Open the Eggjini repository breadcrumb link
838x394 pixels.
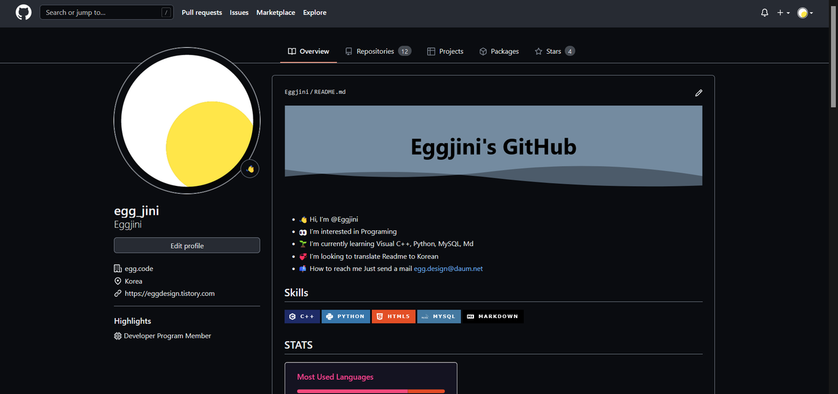tap(297, 92)
